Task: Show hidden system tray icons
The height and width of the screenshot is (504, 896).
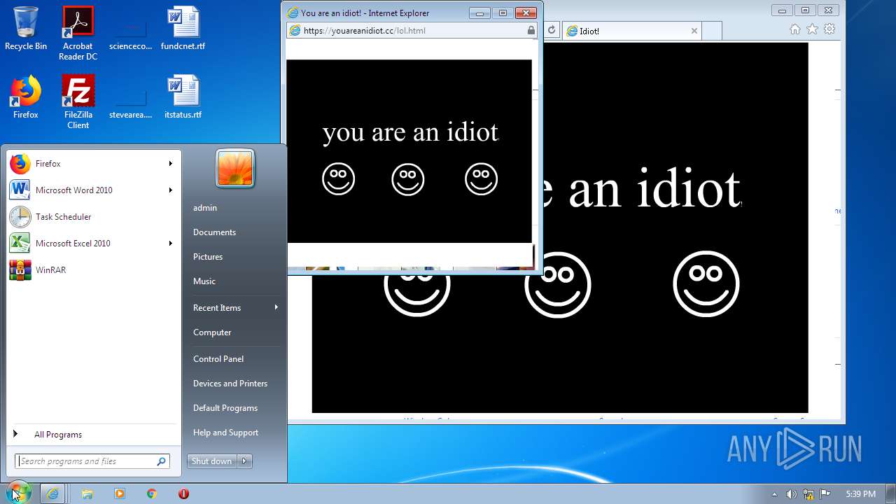Action: (774, 494)
